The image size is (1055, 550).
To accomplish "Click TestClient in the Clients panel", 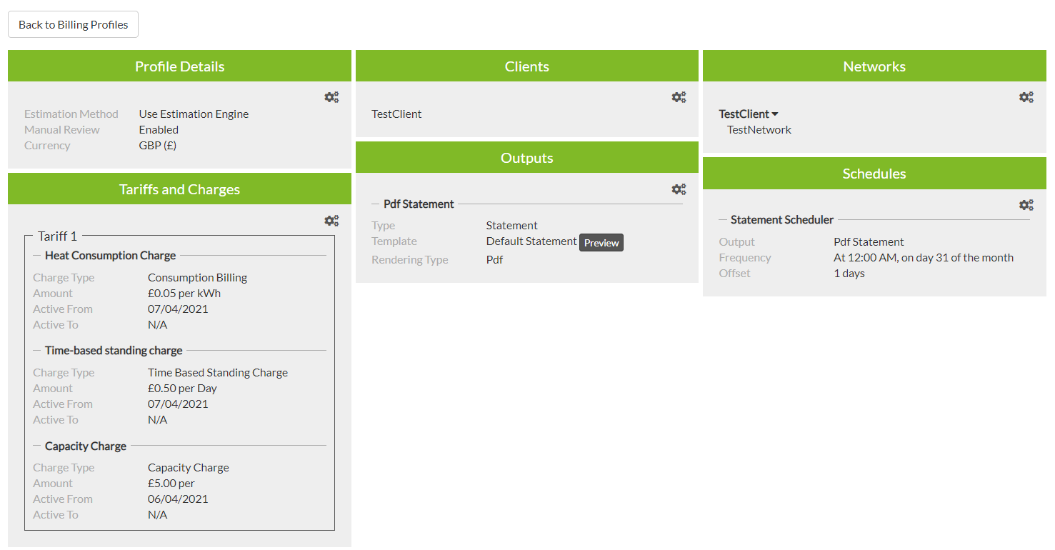I will tap(396, 114).
